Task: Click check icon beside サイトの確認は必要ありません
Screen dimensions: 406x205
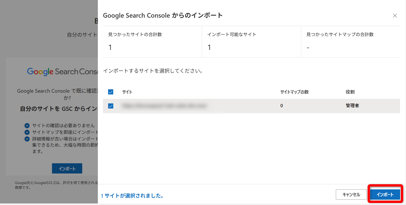Action: point(27,125)
